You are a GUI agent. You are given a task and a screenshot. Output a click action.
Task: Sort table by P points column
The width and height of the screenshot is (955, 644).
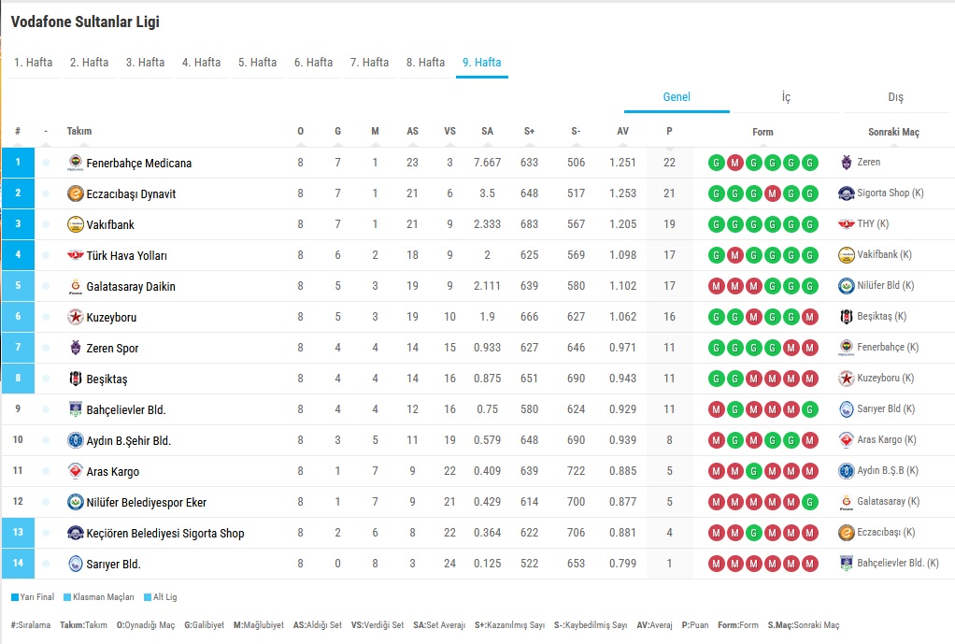[x=669, y=131]
